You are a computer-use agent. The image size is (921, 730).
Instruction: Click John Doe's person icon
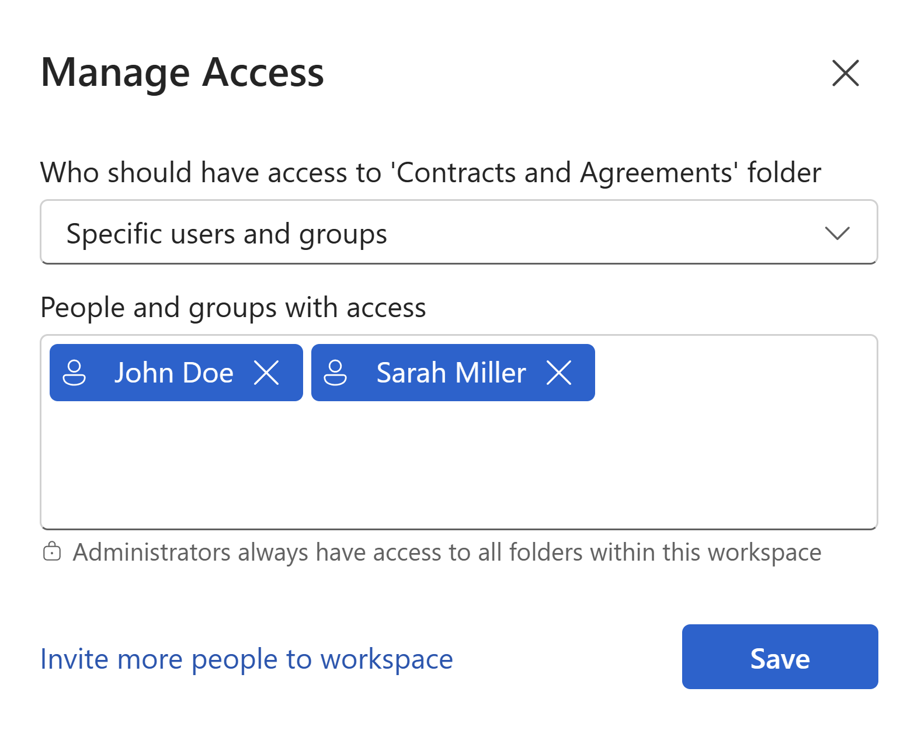74,373
